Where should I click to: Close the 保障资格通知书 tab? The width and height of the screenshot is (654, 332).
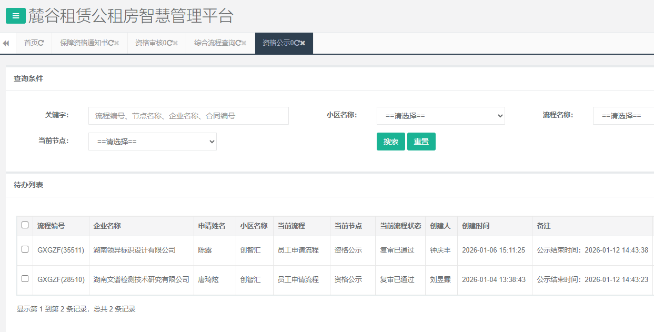[117, 43]
